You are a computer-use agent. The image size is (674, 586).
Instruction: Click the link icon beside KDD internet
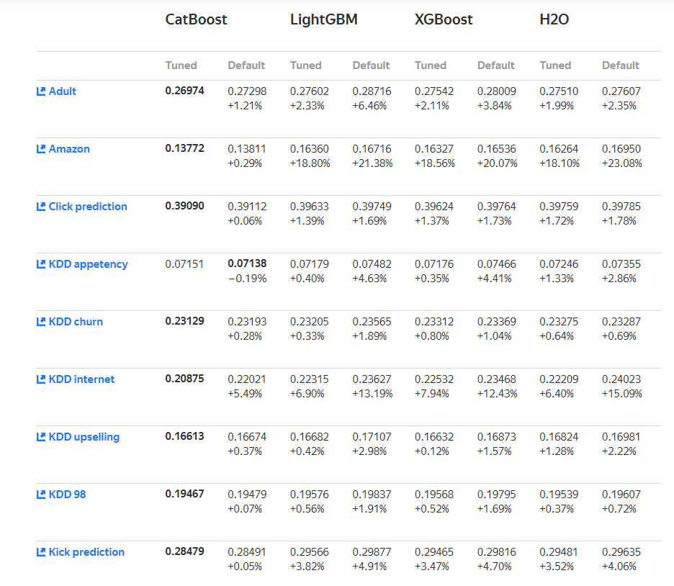pos(41,379)
